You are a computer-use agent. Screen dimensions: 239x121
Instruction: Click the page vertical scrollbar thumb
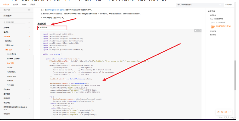[235, 75]
